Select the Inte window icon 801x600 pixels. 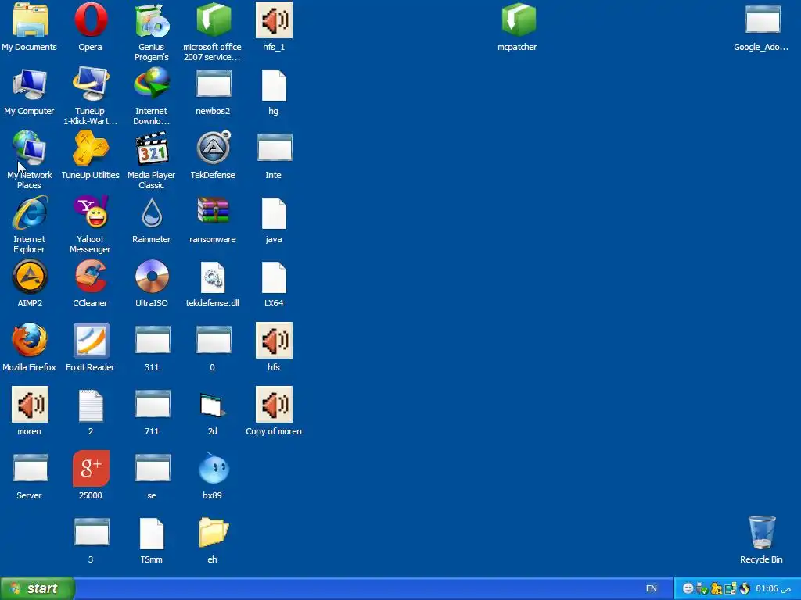pos(275,148)
